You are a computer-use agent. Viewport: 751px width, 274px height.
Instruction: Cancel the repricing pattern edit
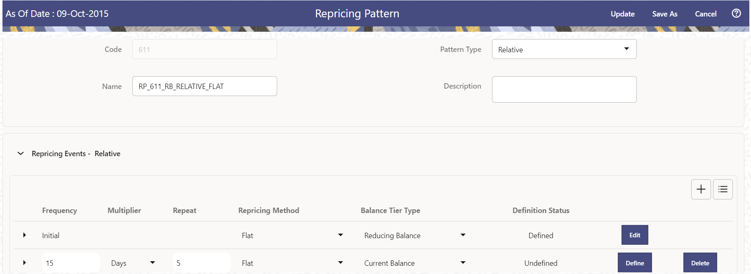[706, 14]
